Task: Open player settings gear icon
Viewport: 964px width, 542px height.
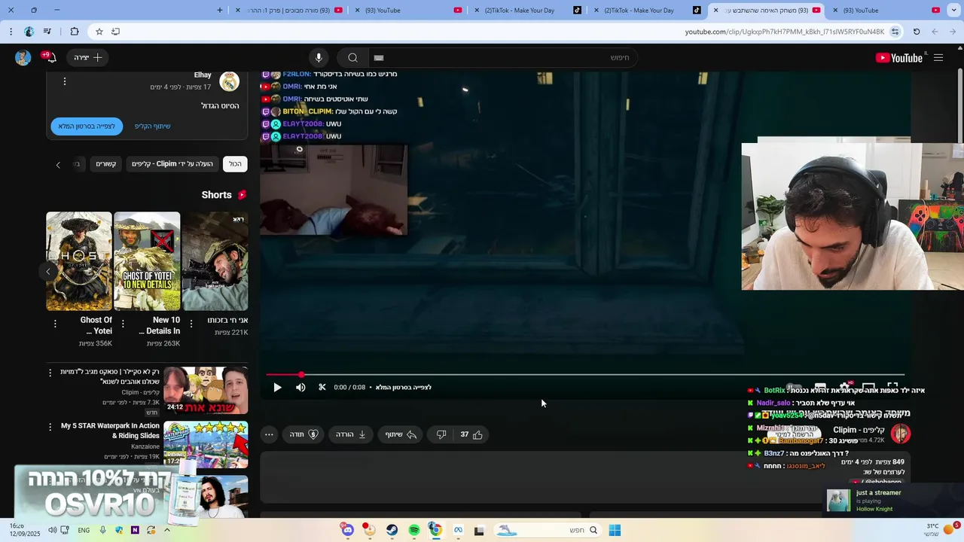Action: (x=844, y=387)
